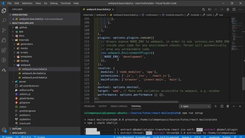Open the Explorer view in activity bar
The image size is (245, 138).
(x=4, y=11)
